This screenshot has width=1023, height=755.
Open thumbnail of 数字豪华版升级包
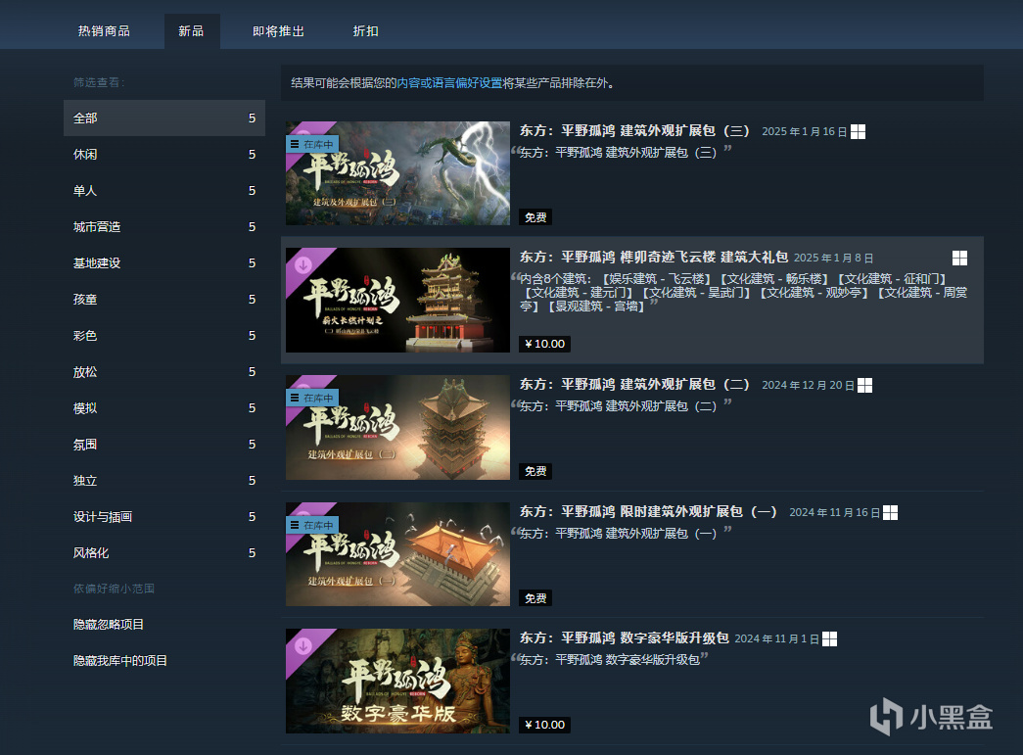point(398,681)
